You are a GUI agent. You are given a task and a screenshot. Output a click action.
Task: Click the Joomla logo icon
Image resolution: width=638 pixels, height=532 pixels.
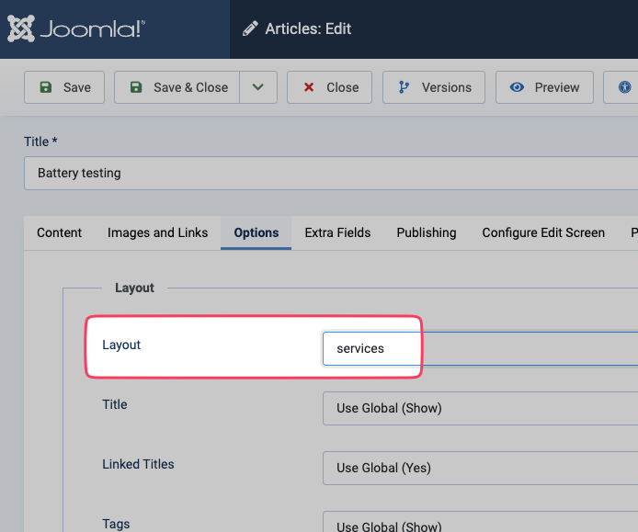tap(22, 29)
